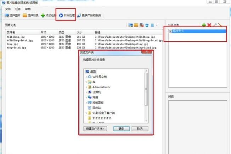This screenshot has height=154, width=231.
Task: Click the folder tree scrollbar down arrow
Action: pyautogui.click(x=146, y=121)
